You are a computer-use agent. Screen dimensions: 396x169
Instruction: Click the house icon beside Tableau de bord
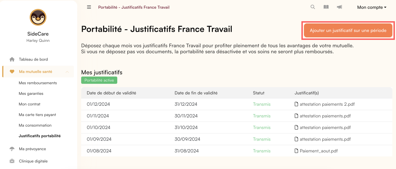tap(12, 59)
